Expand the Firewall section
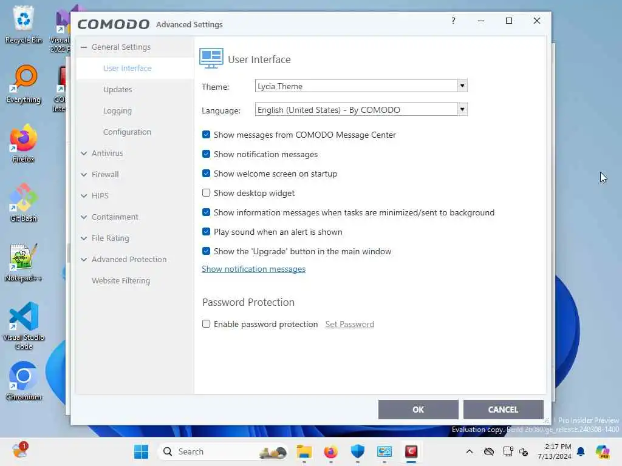The image size is (622, 466). tap(84, 174)
